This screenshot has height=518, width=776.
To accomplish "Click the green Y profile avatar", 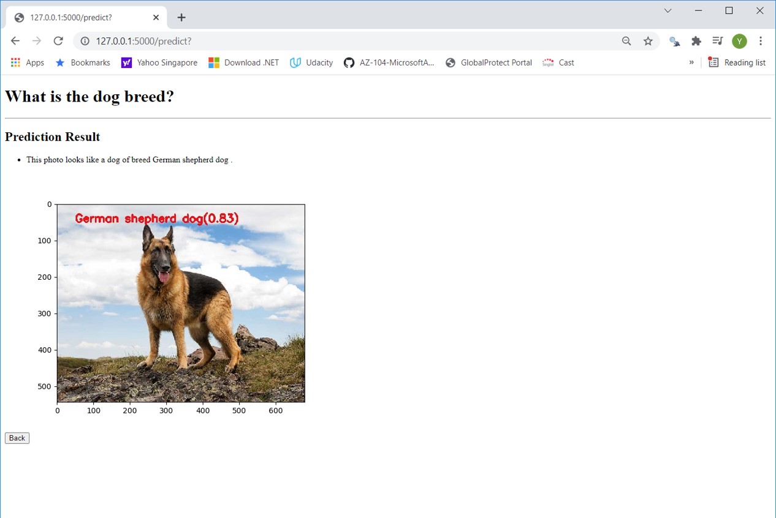I will coord(739,40).
